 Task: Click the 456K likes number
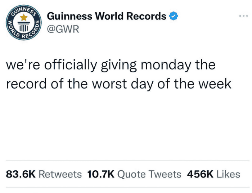tap(200, 174)
